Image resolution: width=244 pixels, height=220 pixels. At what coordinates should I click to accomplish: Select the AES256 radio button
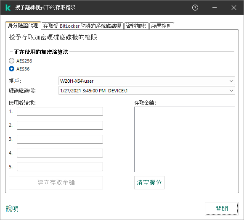pos(11,61)
